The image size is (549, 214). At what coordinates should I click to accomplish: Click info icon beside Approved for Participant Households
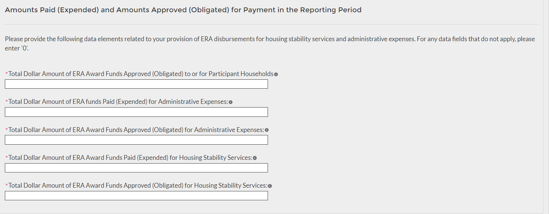point(276,74)
